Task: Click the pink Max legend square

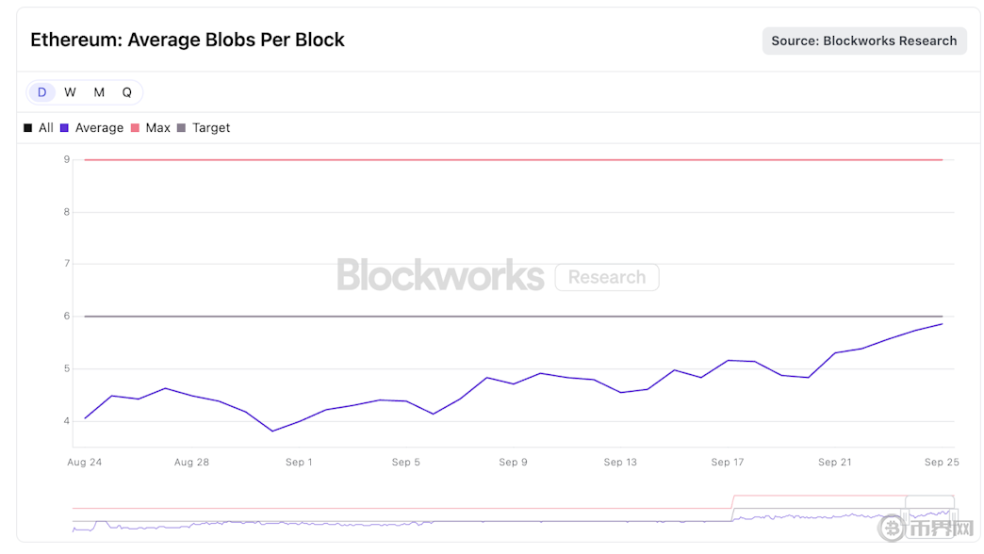Action: pos(135,128)
